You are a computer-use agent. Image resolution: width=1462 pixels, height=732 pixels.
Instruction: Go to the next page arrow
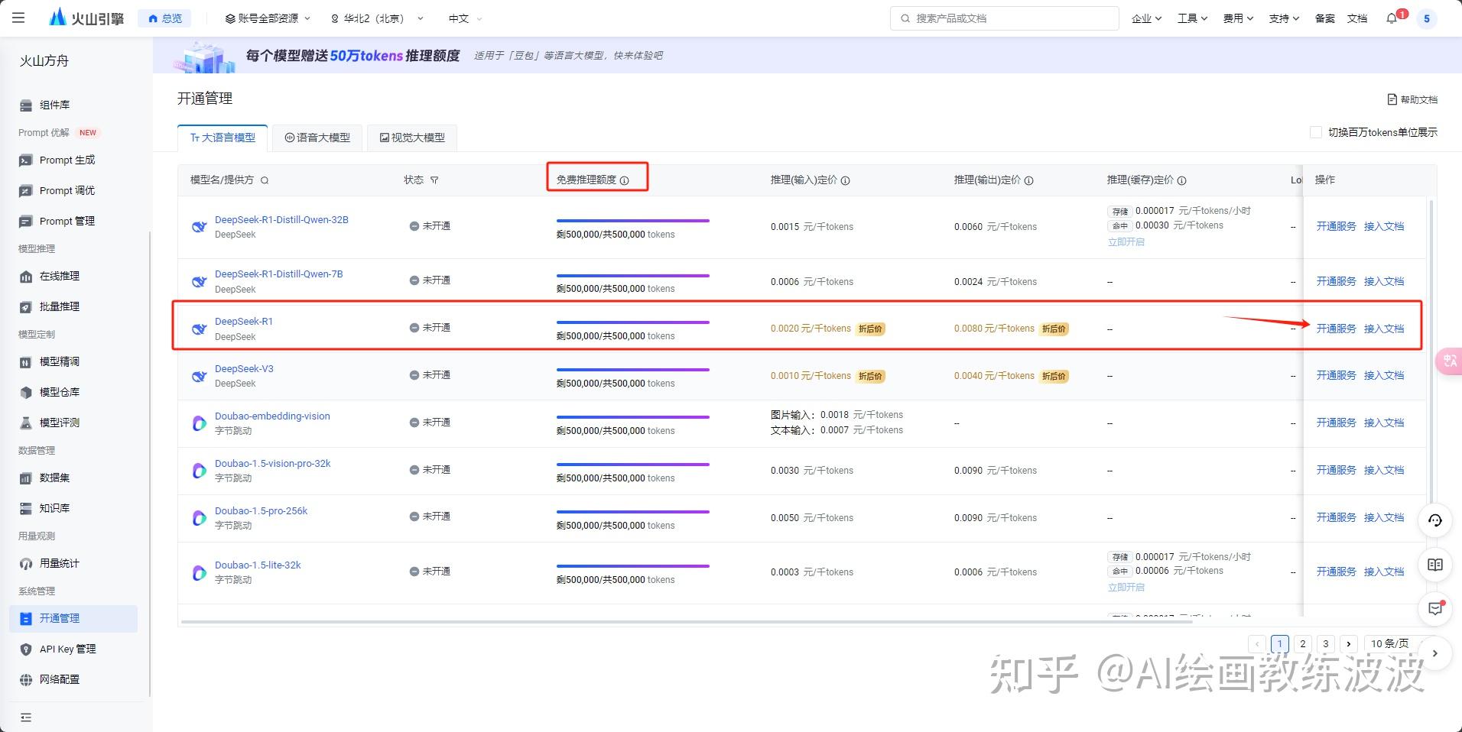(1349, 643)
